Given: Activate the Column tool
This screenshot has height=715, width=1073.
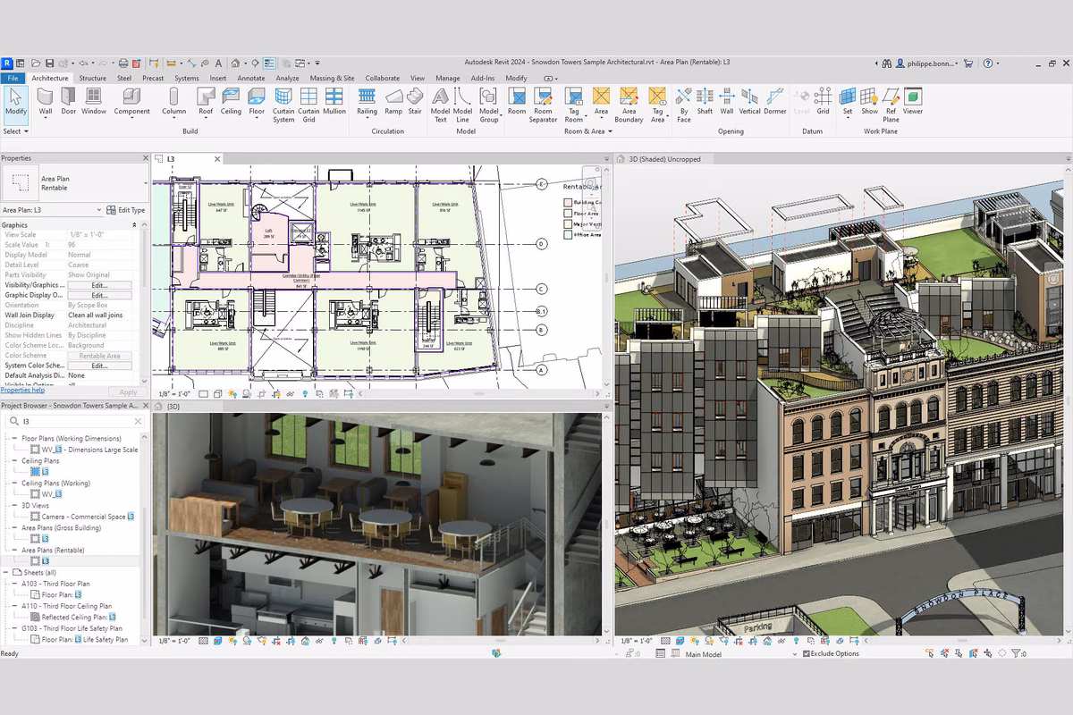Looking at the screenshot, I should (173, 102).
